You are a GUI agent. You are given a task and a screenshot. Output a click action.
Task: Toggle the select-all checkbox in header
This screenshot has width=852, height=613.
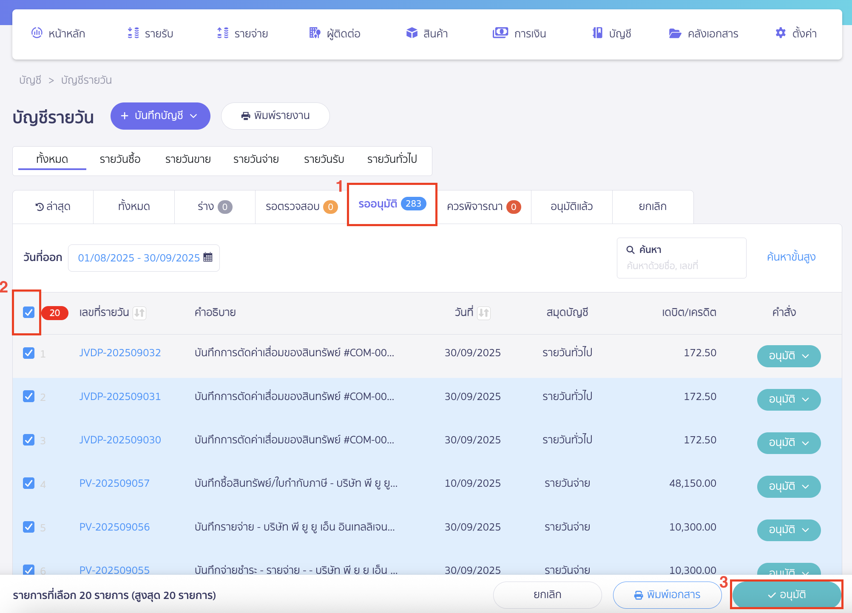[28, 312]
